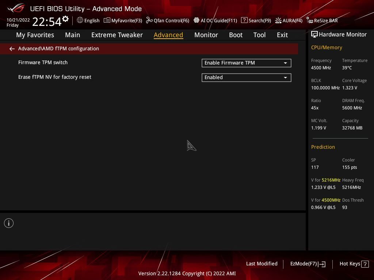Image resolution: width=374 pixels, height=280 pixels.
Task: Go back using the left arrow
Action: pos(12,49)
